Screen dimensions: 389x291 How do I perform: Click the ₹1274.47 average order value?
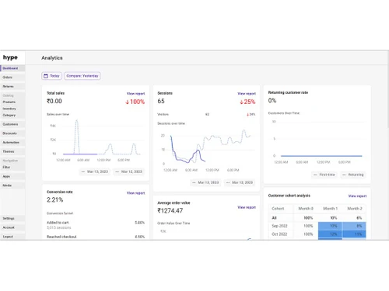click(x=170, y=210)
